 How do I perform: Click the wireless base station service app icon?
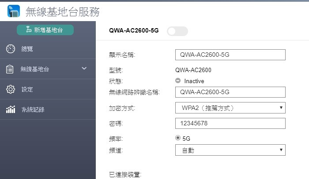click(x=13, y=11)
